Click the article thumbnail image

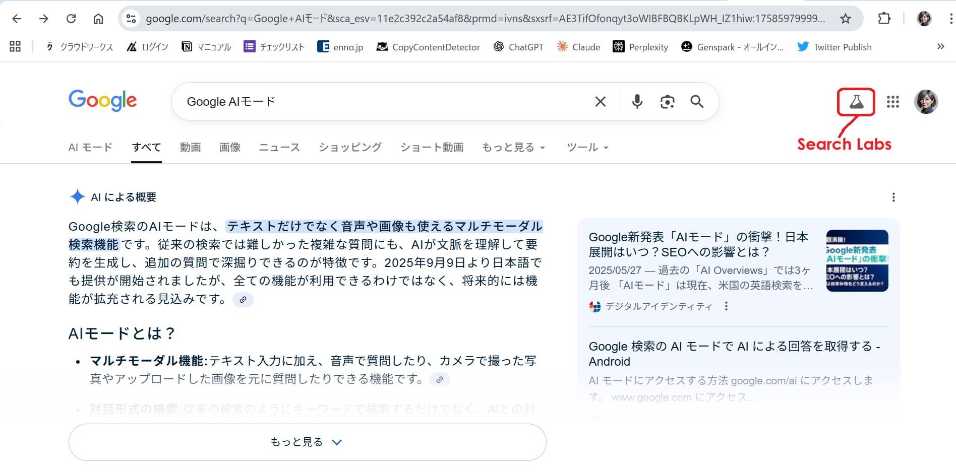(x=857, y=260)
